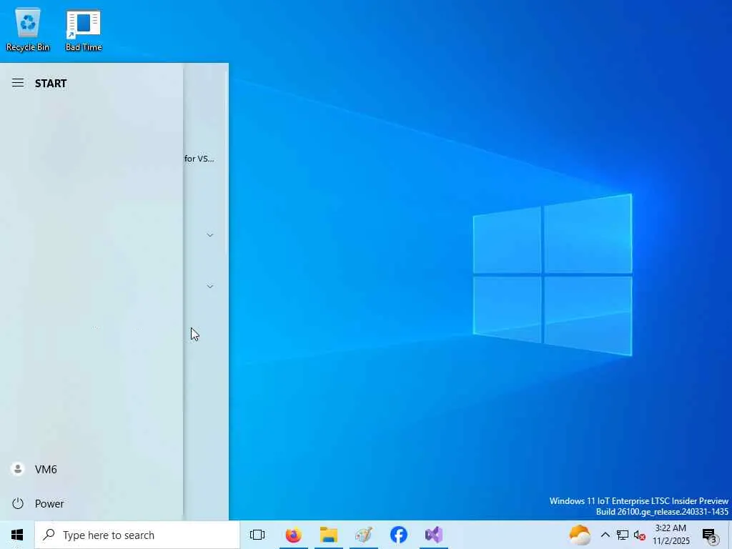Open the notification center with 3 notifications
The width and height of the screenshot is (732, 549).
pyautogui.click(x=710, y=535)
